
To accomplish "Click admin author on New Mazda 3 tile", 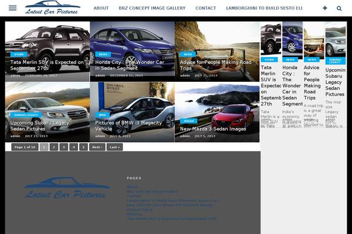I will point(185,136).
